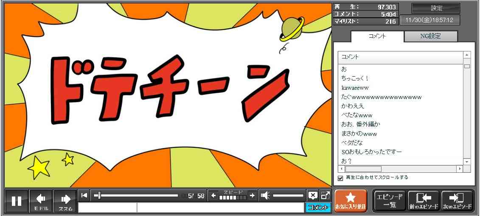This screenshot has width=480, height=216.
Task: Switch to the NG設定 tab
Action: pyautogui.click(x=430, y=36)
